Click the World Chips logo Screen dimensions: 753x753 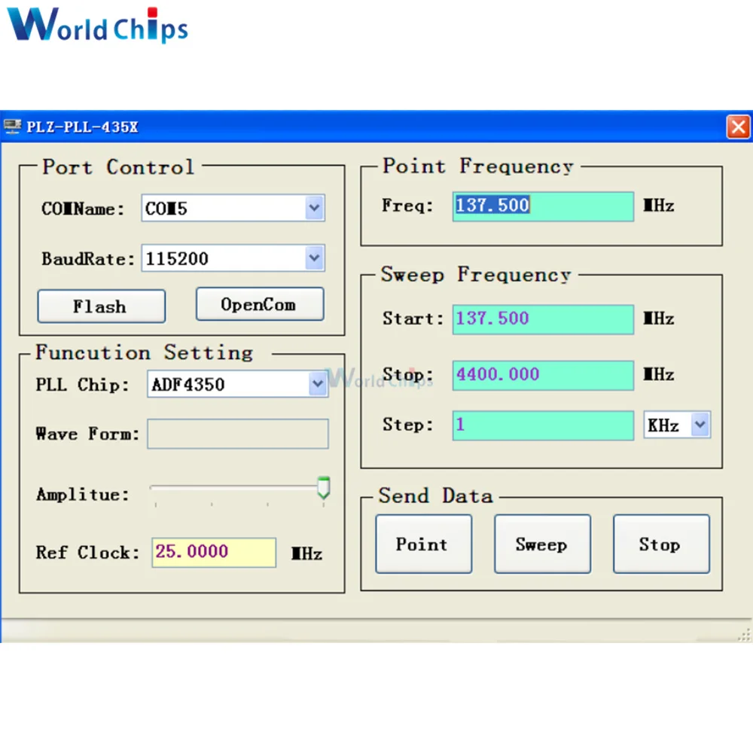pyautogui.click(x=97, y=25)
